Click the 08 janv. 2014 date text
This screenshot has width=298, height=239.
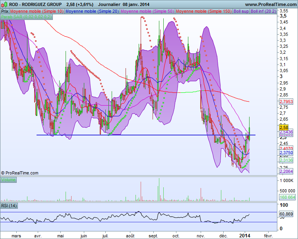[x=136, y=4]
